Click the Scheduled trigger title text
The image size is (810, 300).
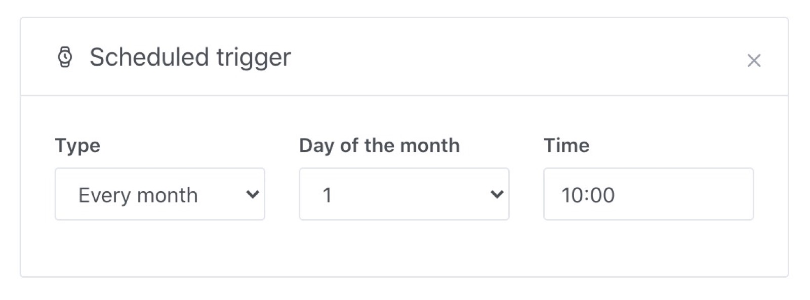(190, 57)
